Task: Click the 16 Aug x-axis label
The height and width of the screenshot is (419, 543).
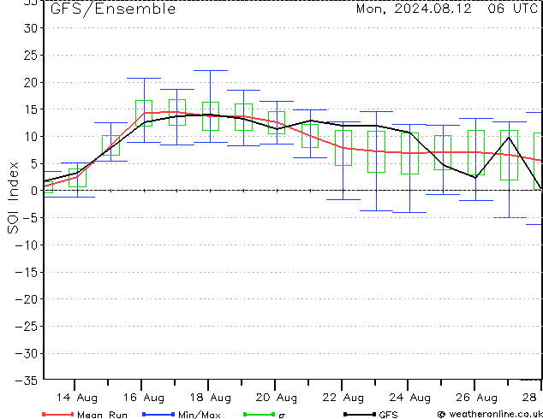Action: (x=143, y=398)
